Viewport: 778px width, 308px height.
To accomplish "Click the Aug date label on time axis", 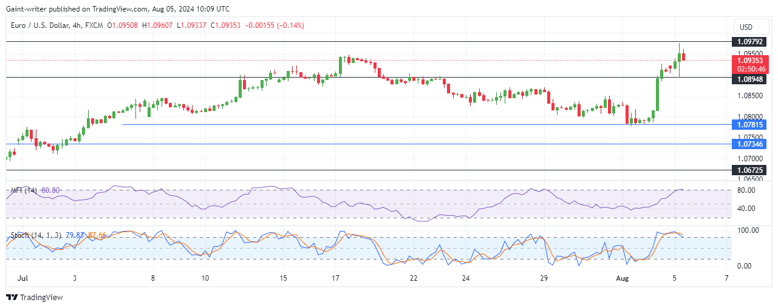I will (622, 278).
